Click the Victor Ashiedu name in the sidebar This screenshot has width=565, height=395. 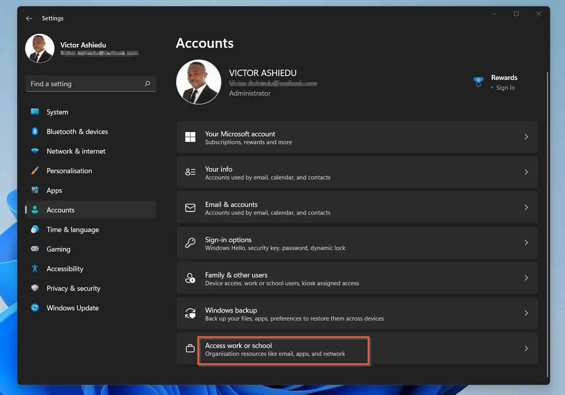83,45
